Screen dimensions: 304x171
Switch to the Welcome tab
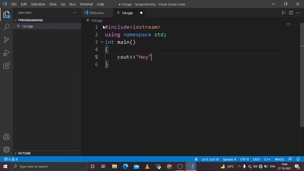(x=97, y=13)
